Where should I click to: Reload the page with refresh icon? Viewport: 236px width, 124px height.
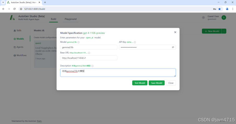[x=14, y=9]
